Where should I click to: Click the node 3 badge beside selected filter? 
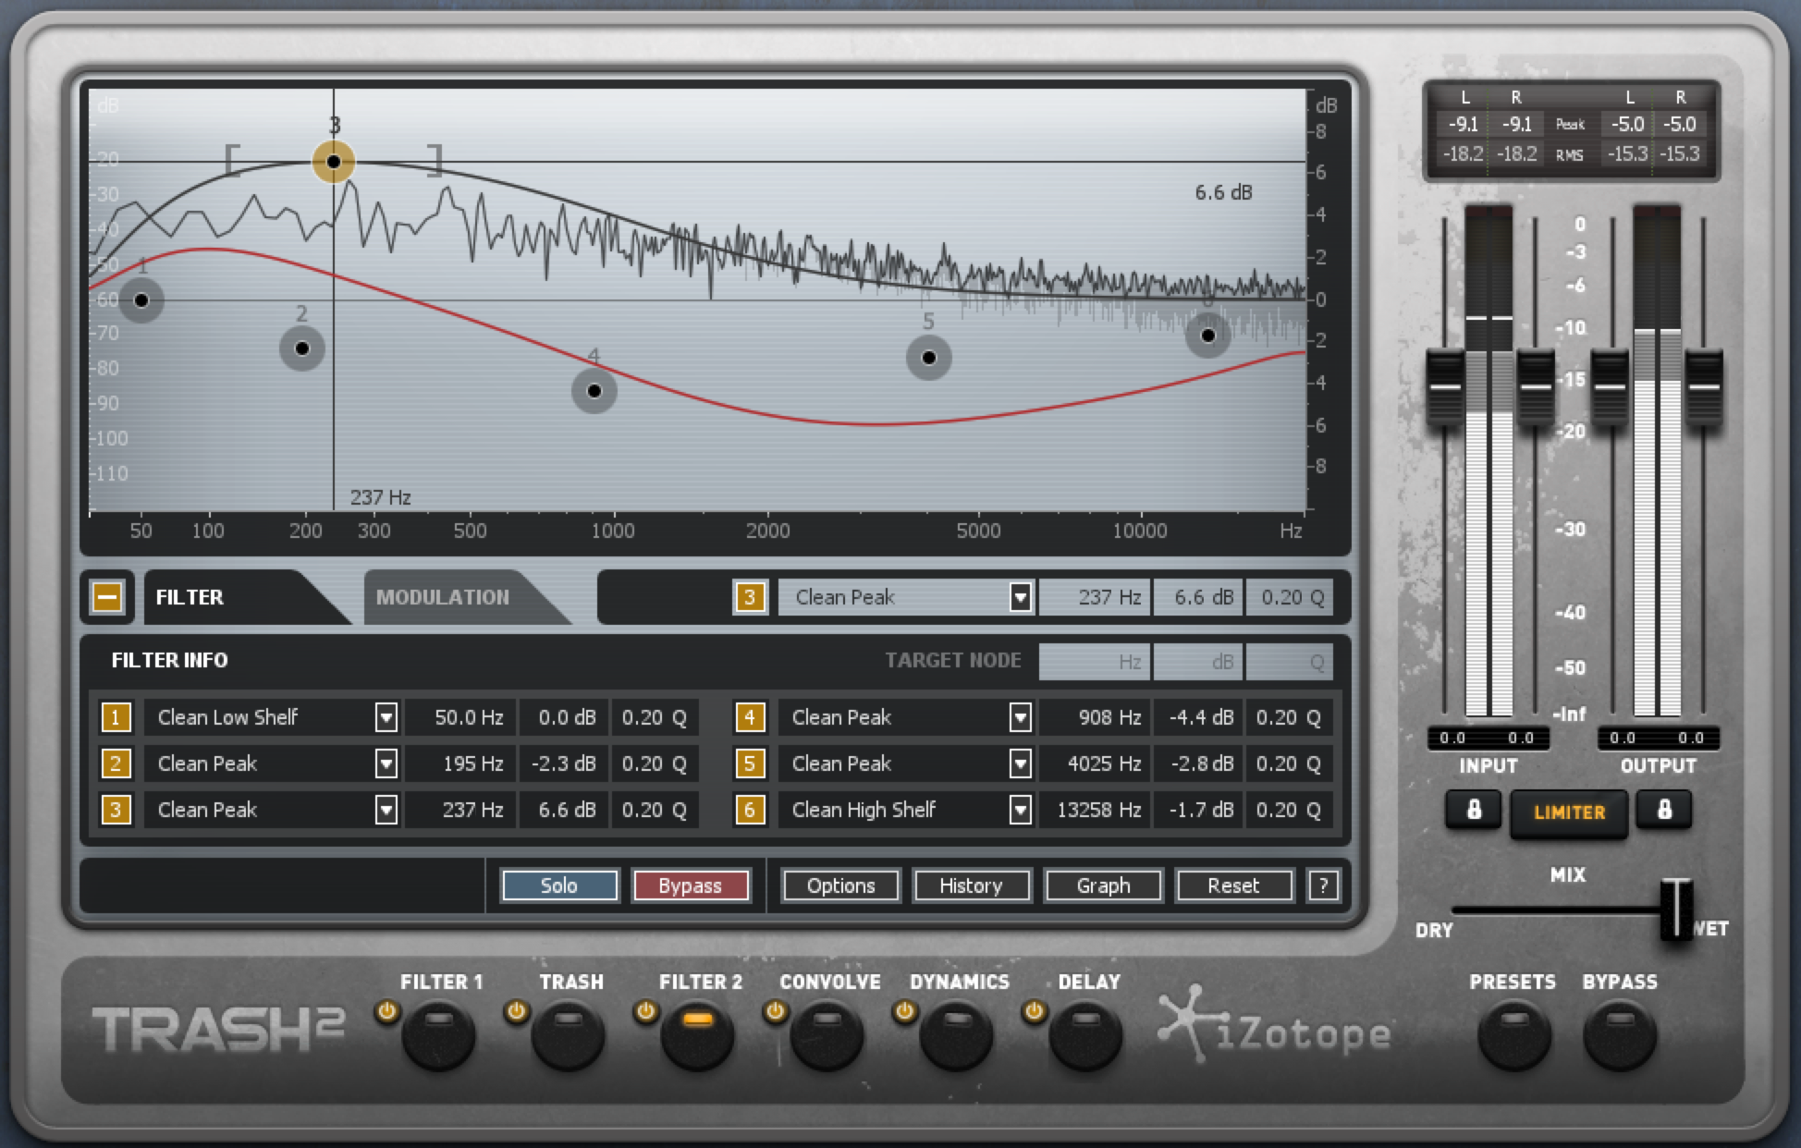tap(750, 597)
